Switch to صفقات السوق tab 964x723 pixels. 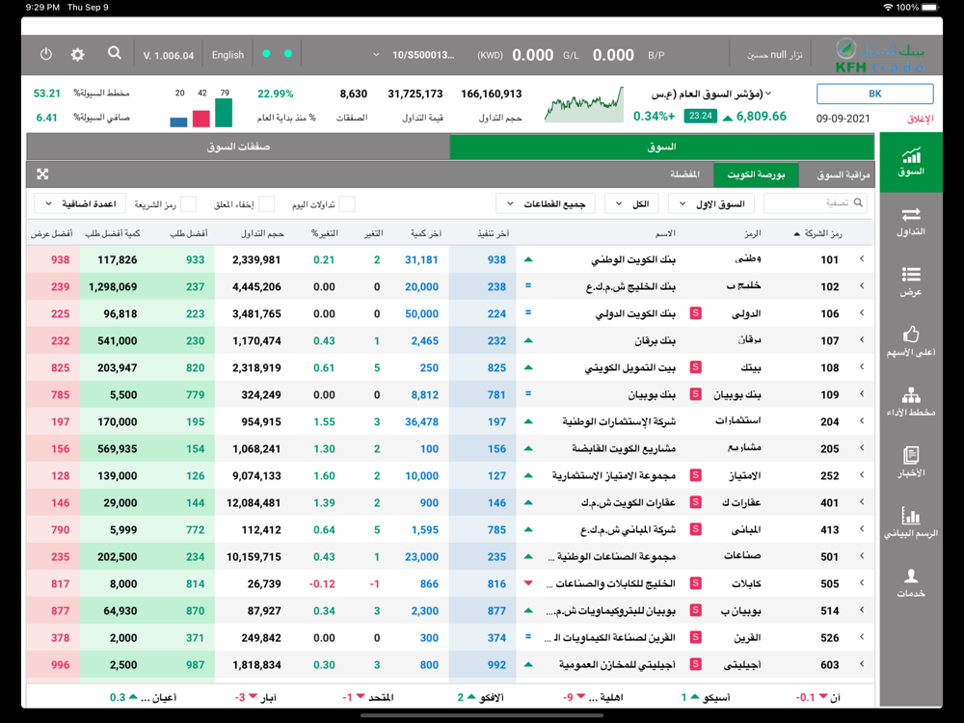tap(238, 147)
